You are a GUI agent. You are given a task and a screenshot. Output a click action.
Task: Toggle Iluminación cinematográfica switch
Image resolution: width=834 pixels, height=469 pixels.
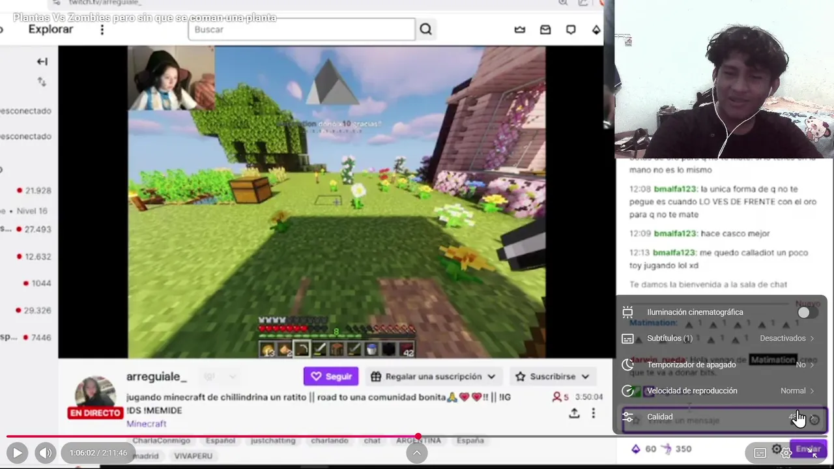click(x=807, y=313)
